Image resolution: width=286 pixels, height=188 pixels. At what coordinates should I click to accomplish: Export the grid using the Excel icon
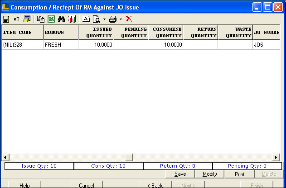click(x=51, y=19)
